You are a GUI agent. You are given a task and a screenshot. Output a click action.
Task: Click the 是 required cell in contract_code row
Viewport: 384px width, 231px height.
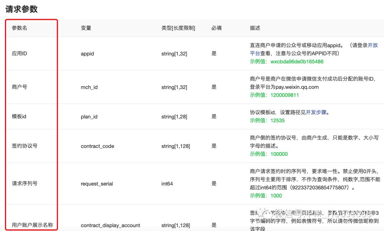pyautogui.click(x=214, y=146)
